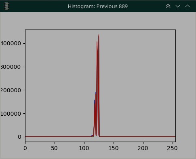The width and height of the screenshot is (196, 159).
Task: Click the "Histogram: Previous 889" title text
Action: (98, 6)
